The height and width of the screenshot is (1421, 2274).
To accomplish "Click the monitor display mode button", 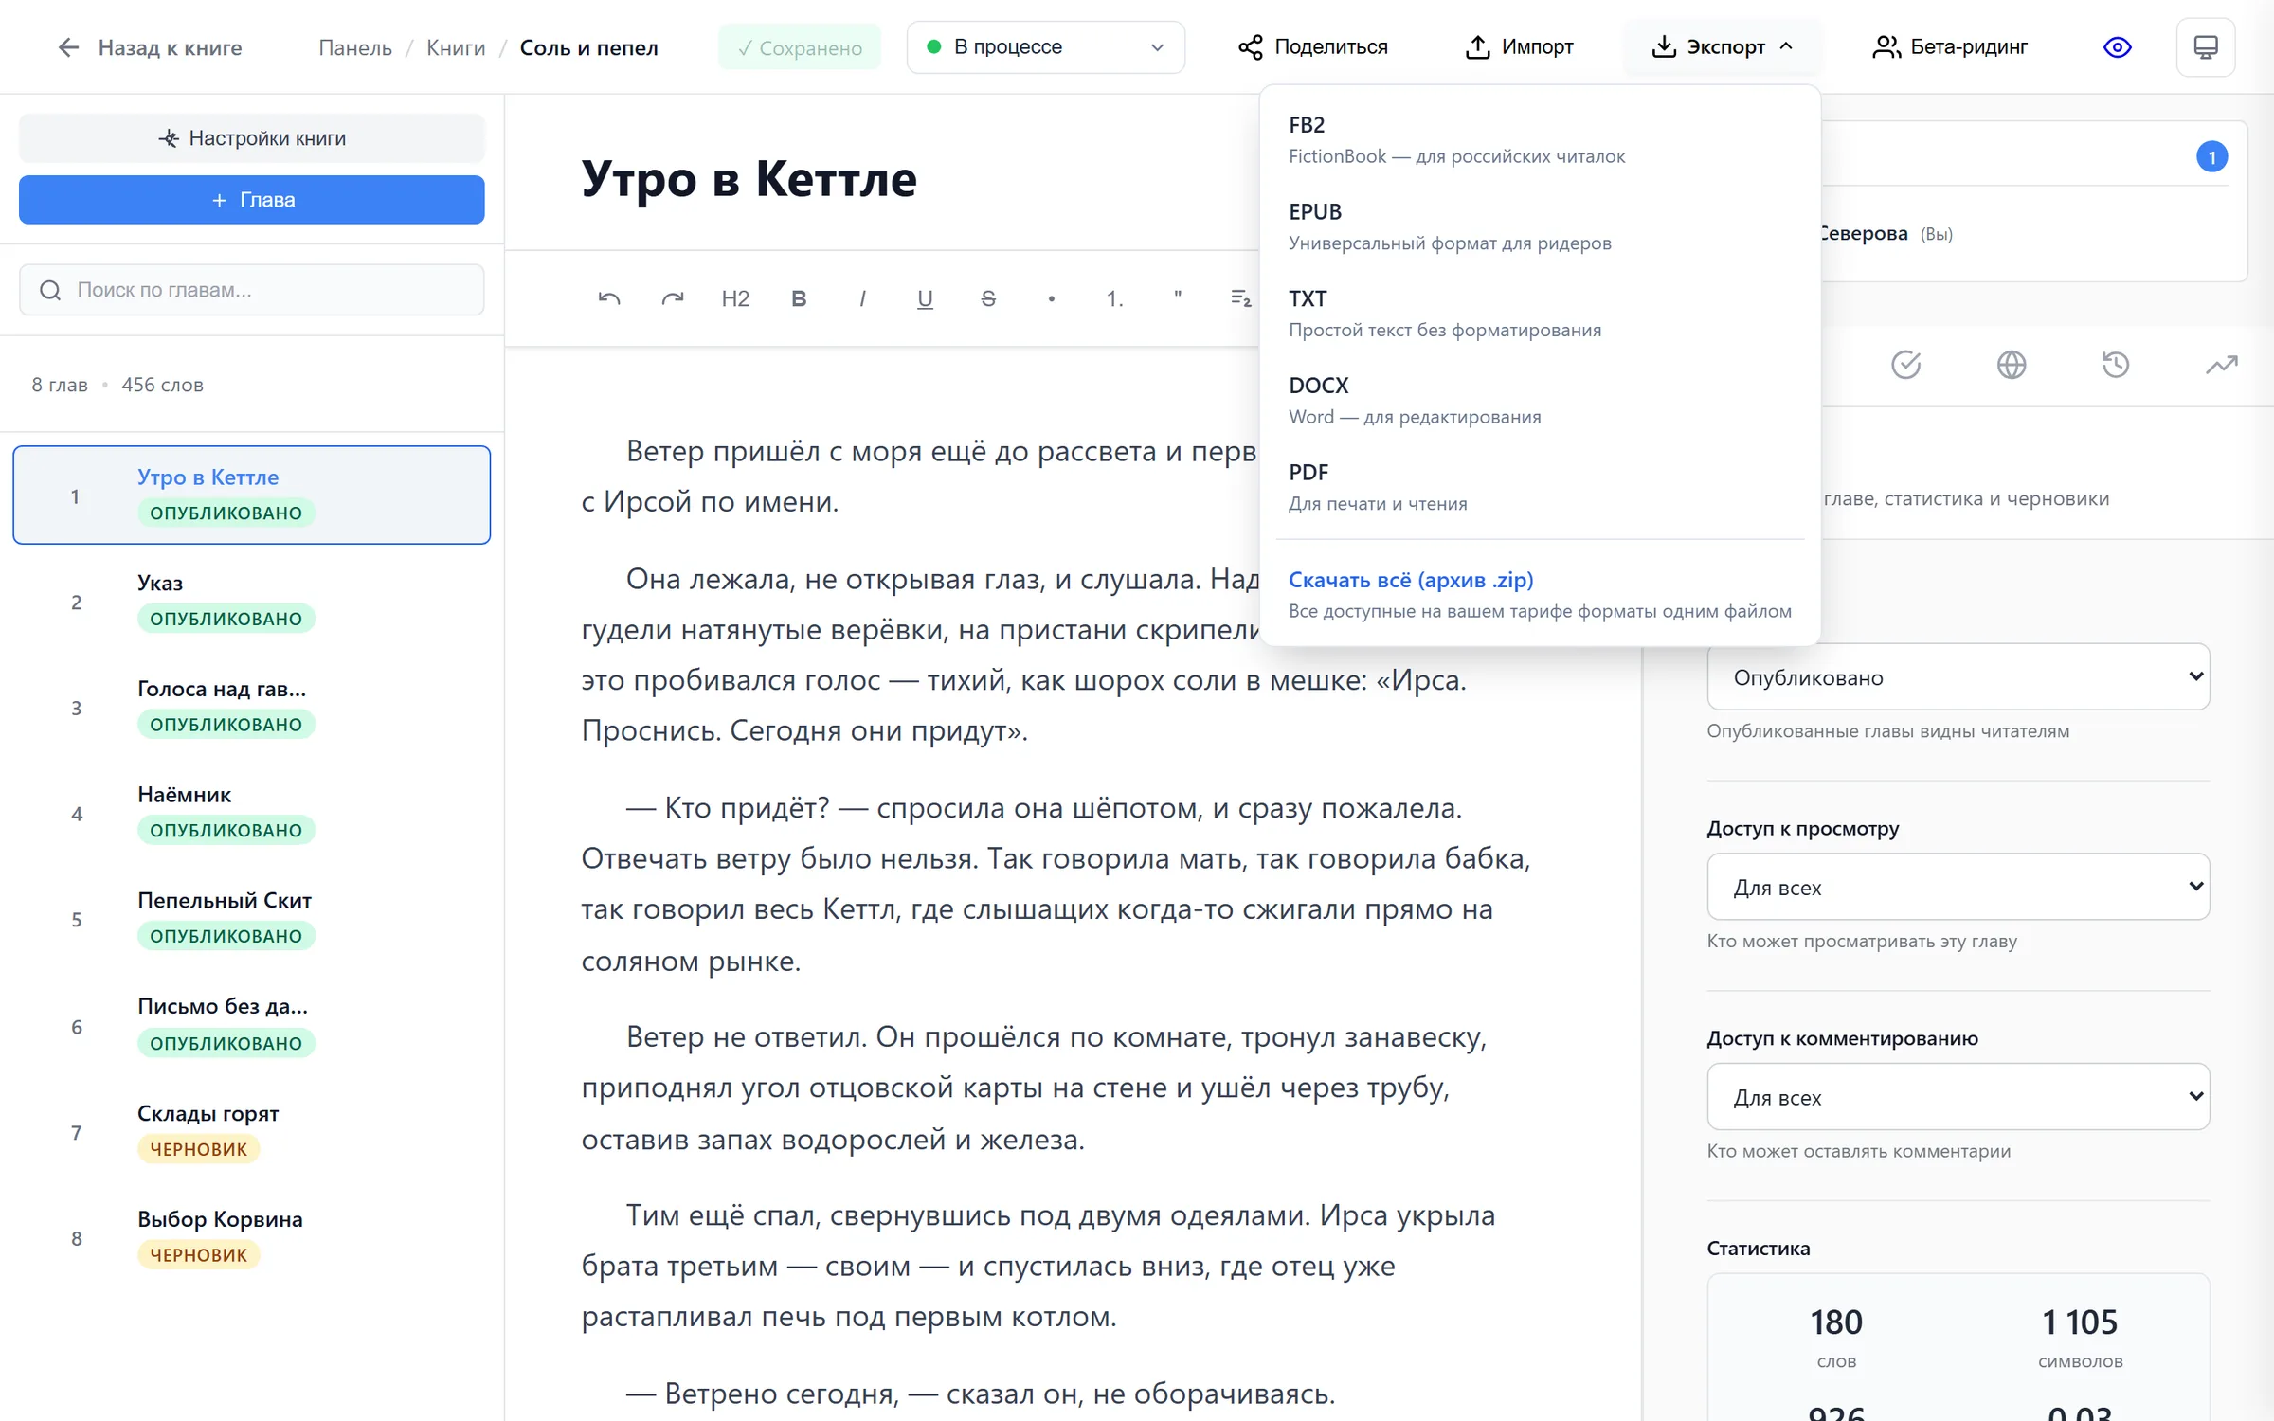I will point(2206,47).
